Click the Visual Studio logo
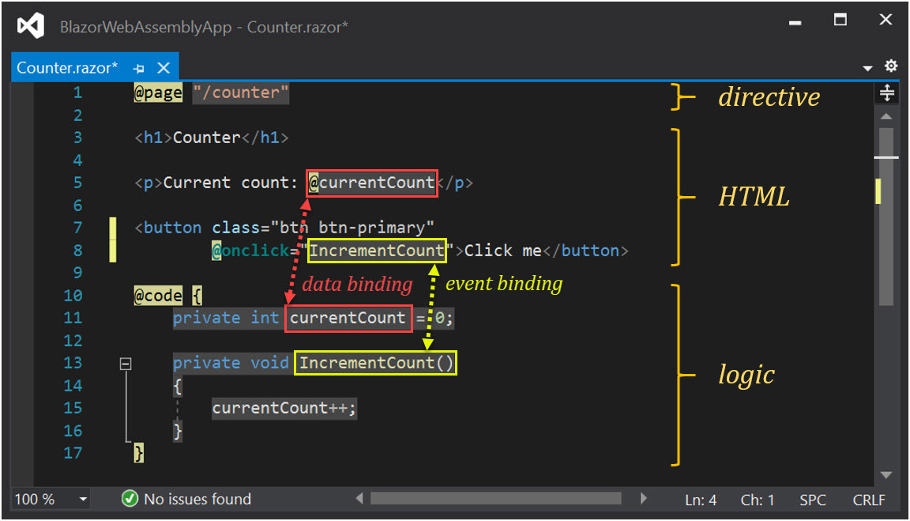 tap(28, 25)
